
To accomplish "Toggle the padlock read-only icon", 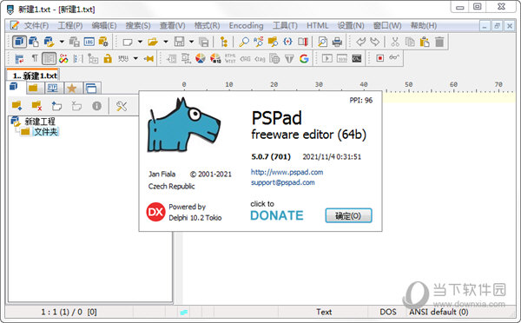I will (108, 59).
